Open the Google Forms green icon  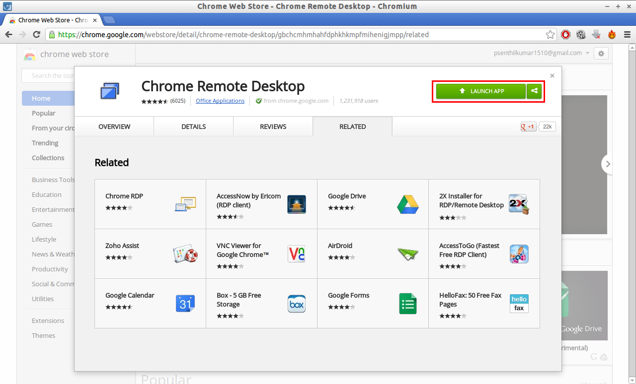click(408, 304)
